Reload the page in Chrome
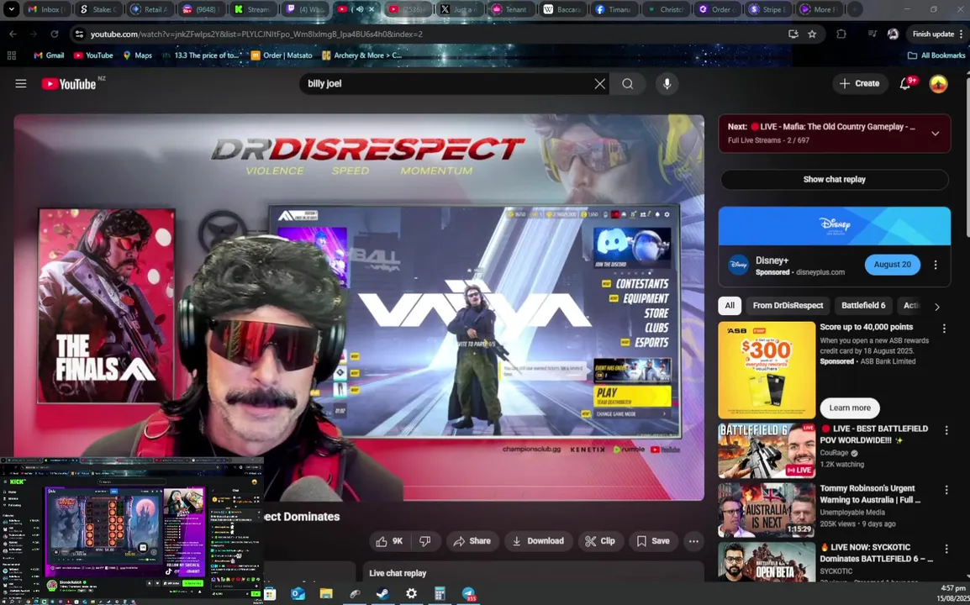Screen dimensions: 970x605 pos(55,34)
